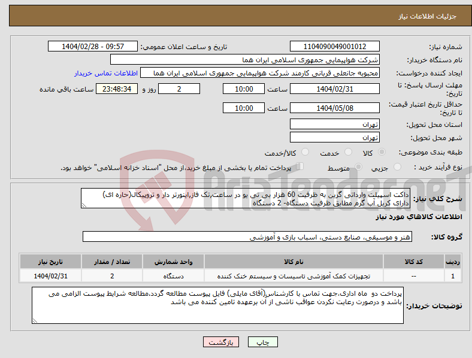This screenshot has height=358, width=472.
Task: Click the نام کالا column header
Action: (x=294, y=262)
